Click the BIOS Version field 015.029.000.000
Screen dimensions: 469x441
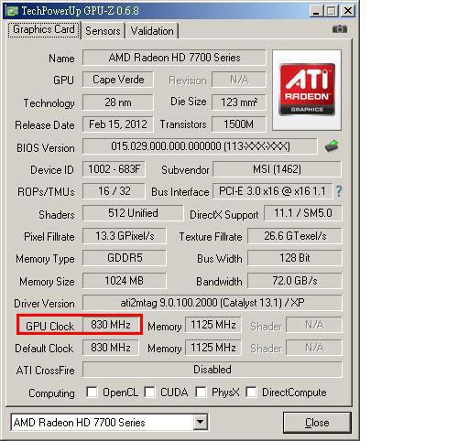coord(200,146)
